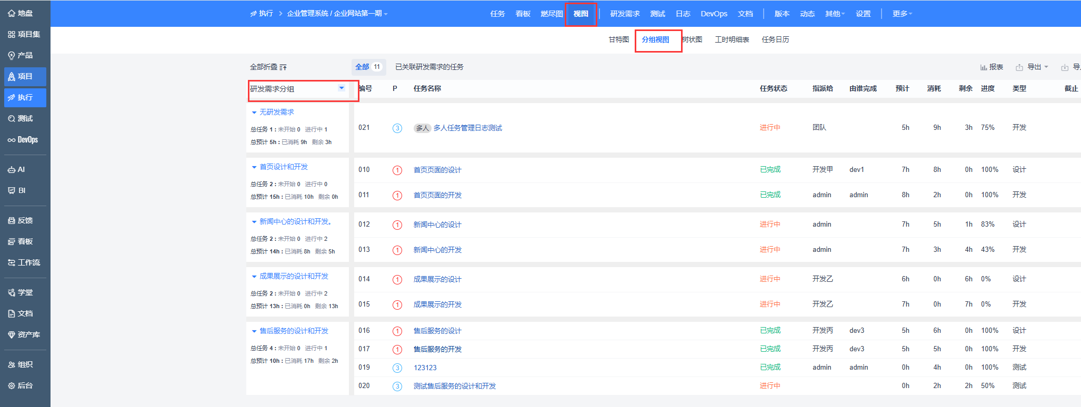Open the 导出 export dropdown
The width and height of the screenshot is (1081, 407).
(x=1032, y=67)
